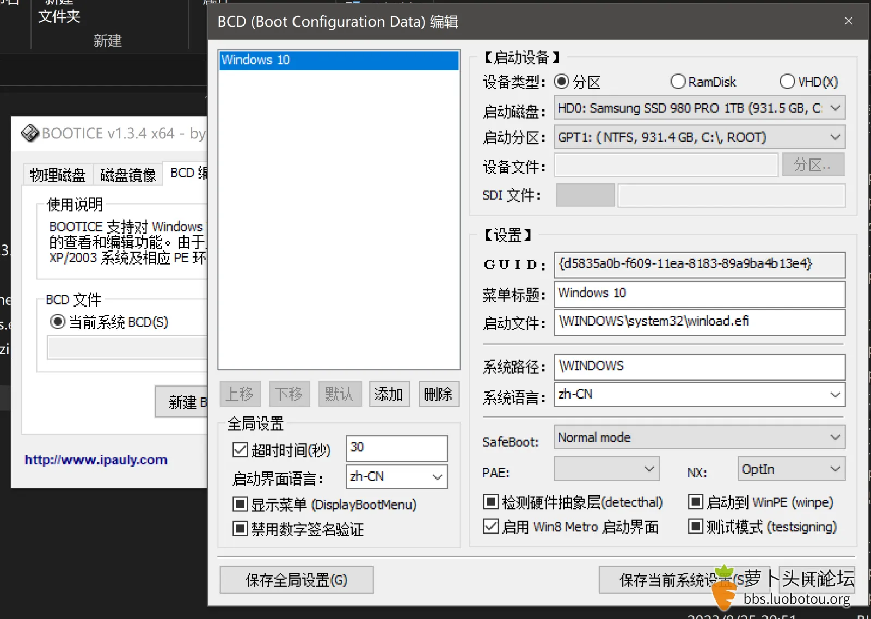Click the 新建 group label in Explorer ribbon
Image resolution: width=871 pixels, height=619 pixels.
(107, 41)
